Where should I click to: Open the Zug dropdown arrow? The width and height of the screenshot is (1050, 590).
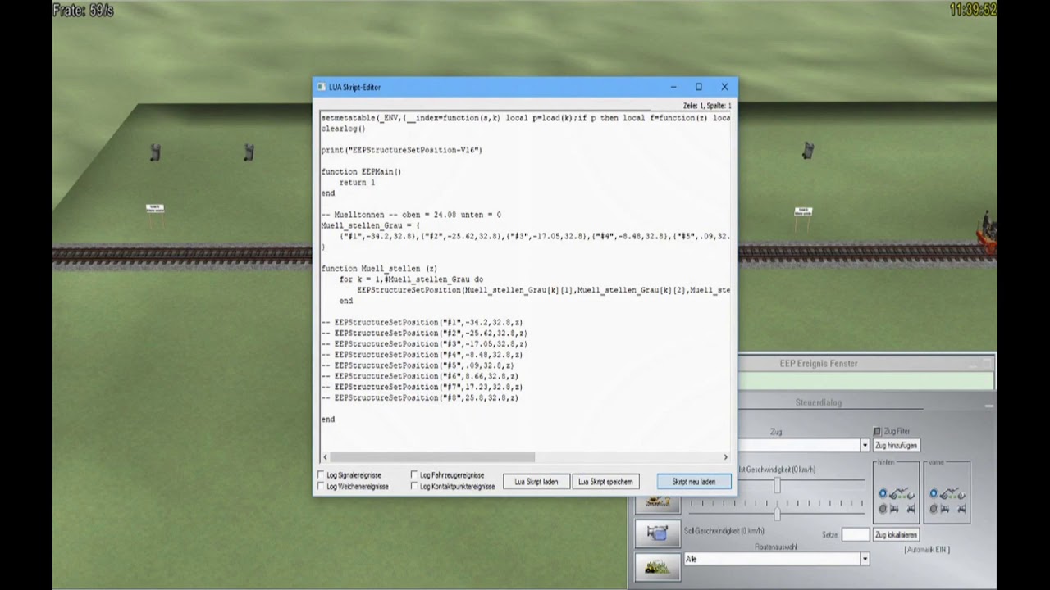tap(864, 445)
